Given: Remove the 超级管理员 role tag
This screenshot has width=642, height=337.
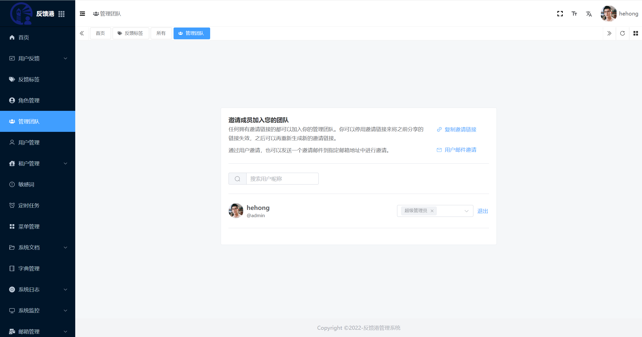Looking at the screenshot, I should [432, 211].
